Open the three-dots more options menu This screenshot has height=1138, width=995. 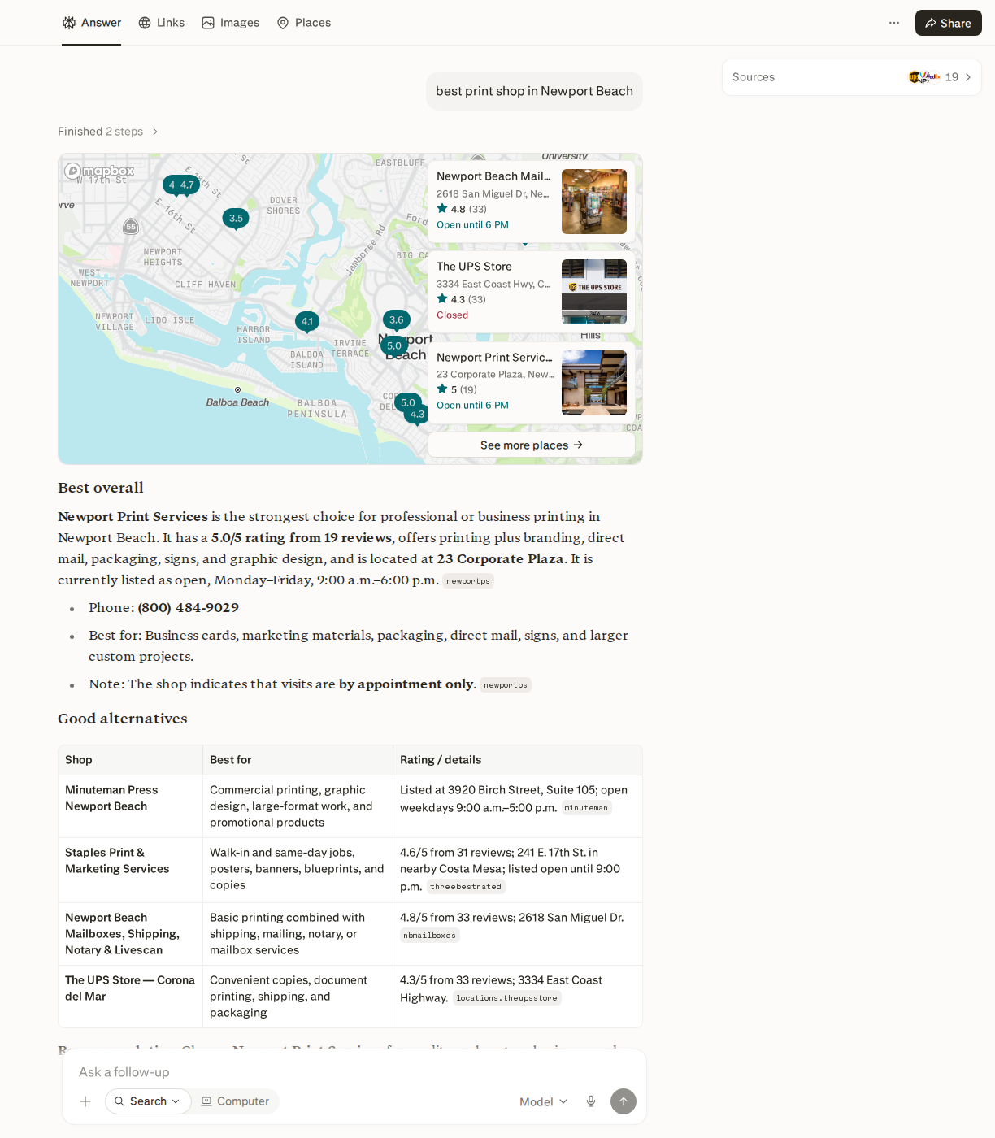pos(894,23)
